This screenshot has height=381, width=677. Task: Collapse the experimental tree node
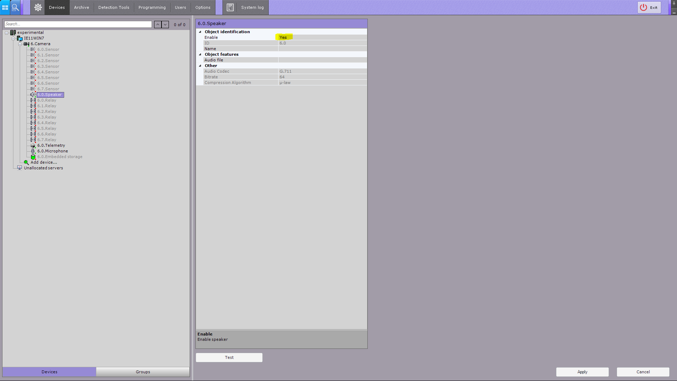coord(7,32)
